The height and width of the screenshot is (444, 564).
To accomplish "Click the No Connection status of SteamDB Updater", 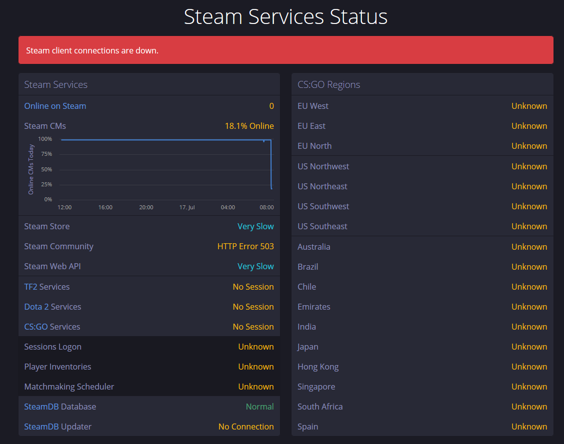I will point(246,427).
